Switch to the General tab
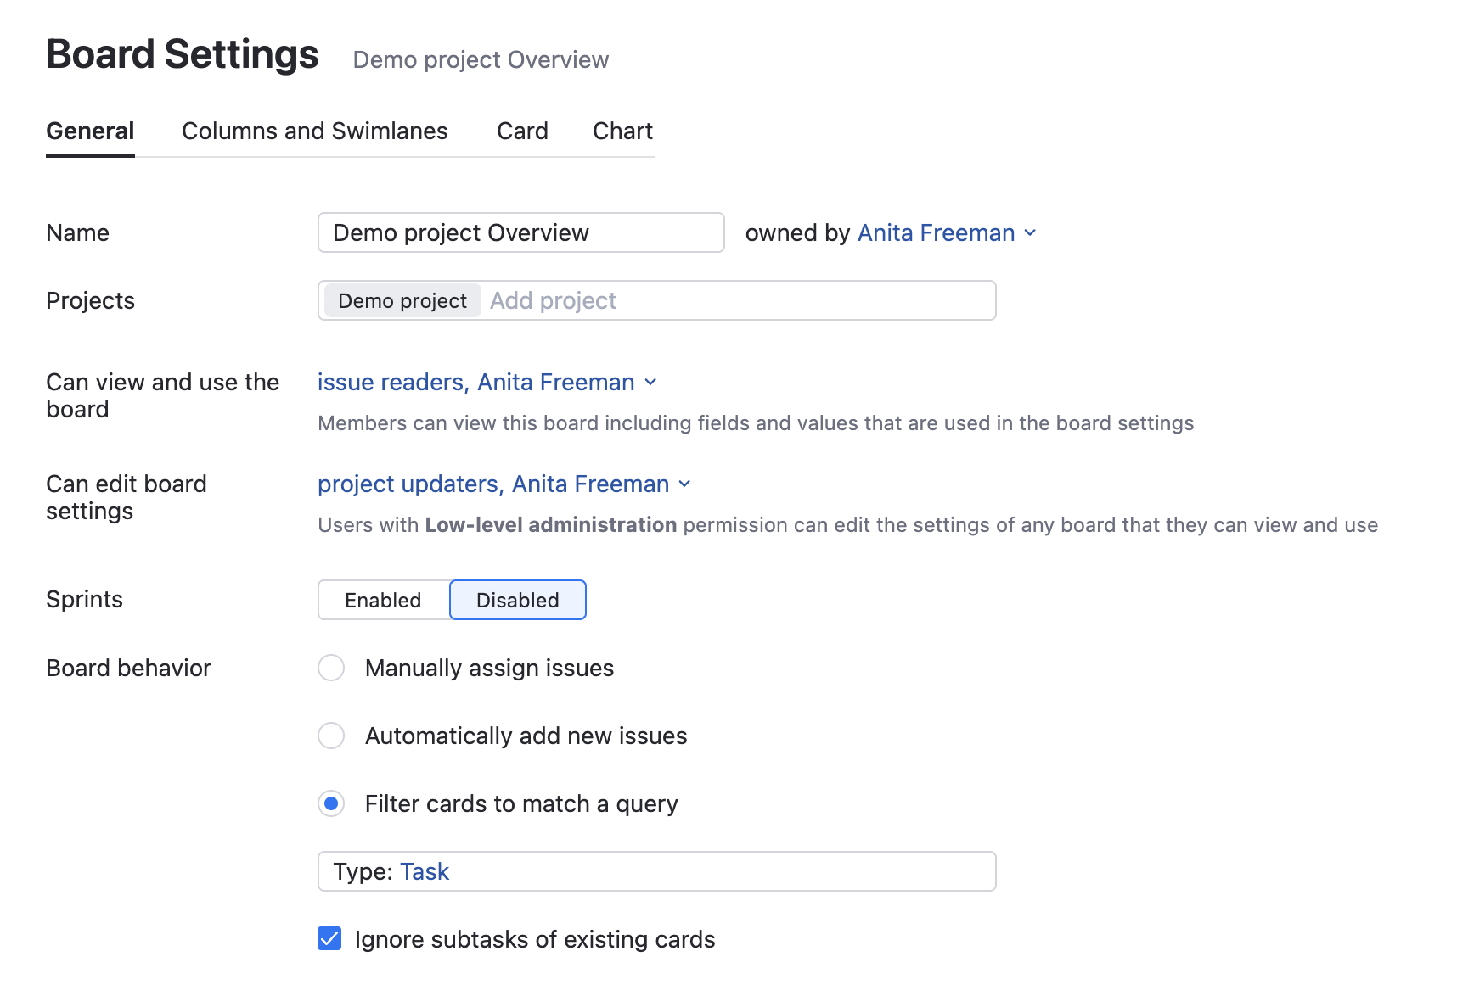Screen dimensions: 1474x996 click(90, 131)
